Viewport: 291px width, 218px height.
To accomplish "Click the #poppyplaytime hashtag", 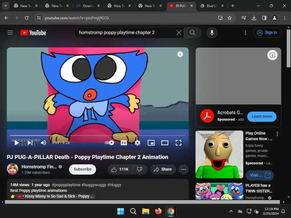I will point(66,185).
